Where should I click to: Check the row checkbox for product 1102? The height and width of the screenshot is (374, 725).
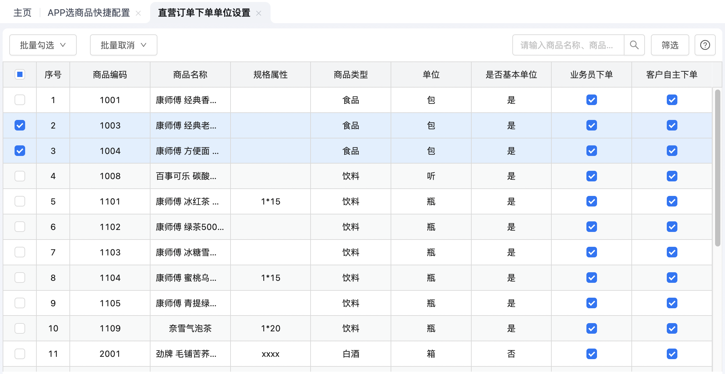[x=20, y=227]
